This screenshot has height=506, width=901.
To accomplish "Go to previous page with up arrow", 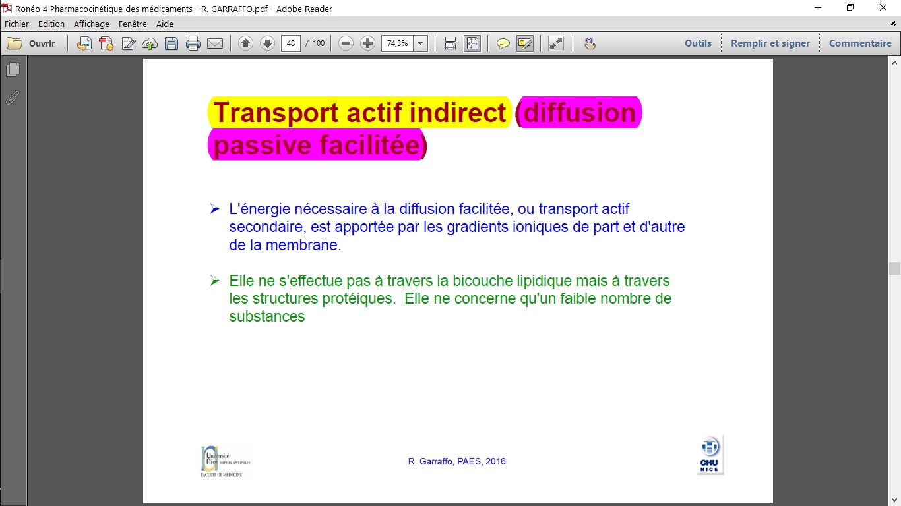I will click(x=245, y=43).
